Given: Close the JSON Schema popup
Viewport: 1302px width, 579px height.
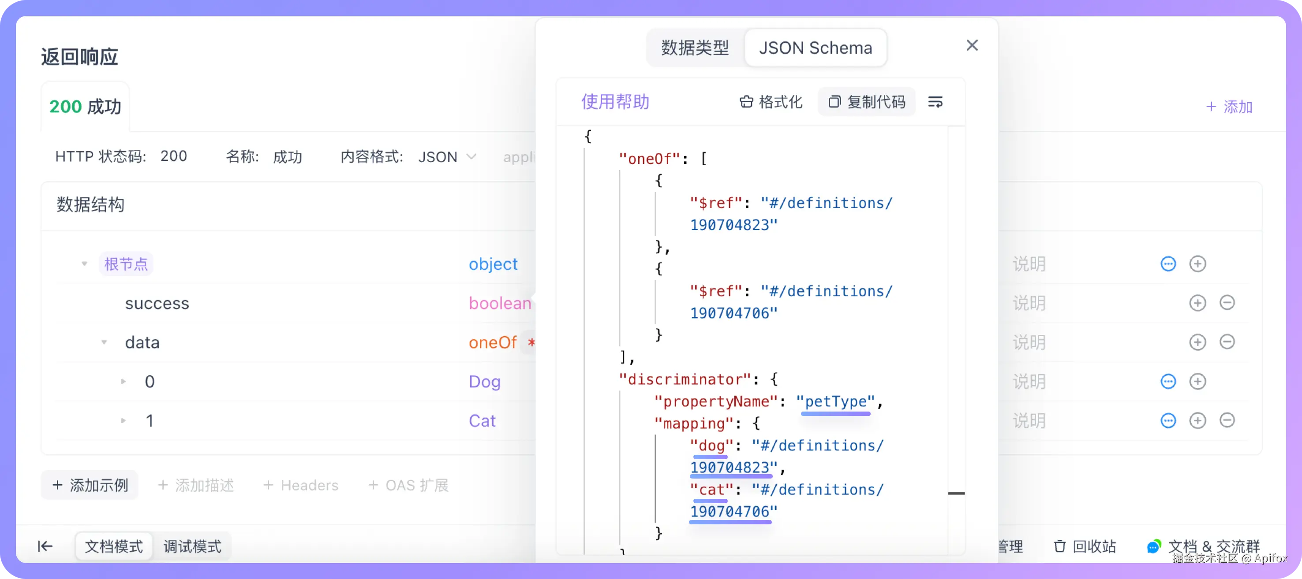Looking at the screenshot, I should [x=972, y=45].
